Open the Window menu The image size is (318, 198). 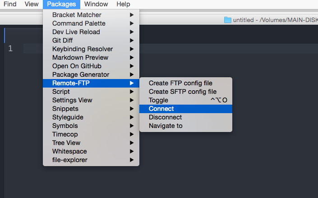pyautogui.click(x=96, y=4)
